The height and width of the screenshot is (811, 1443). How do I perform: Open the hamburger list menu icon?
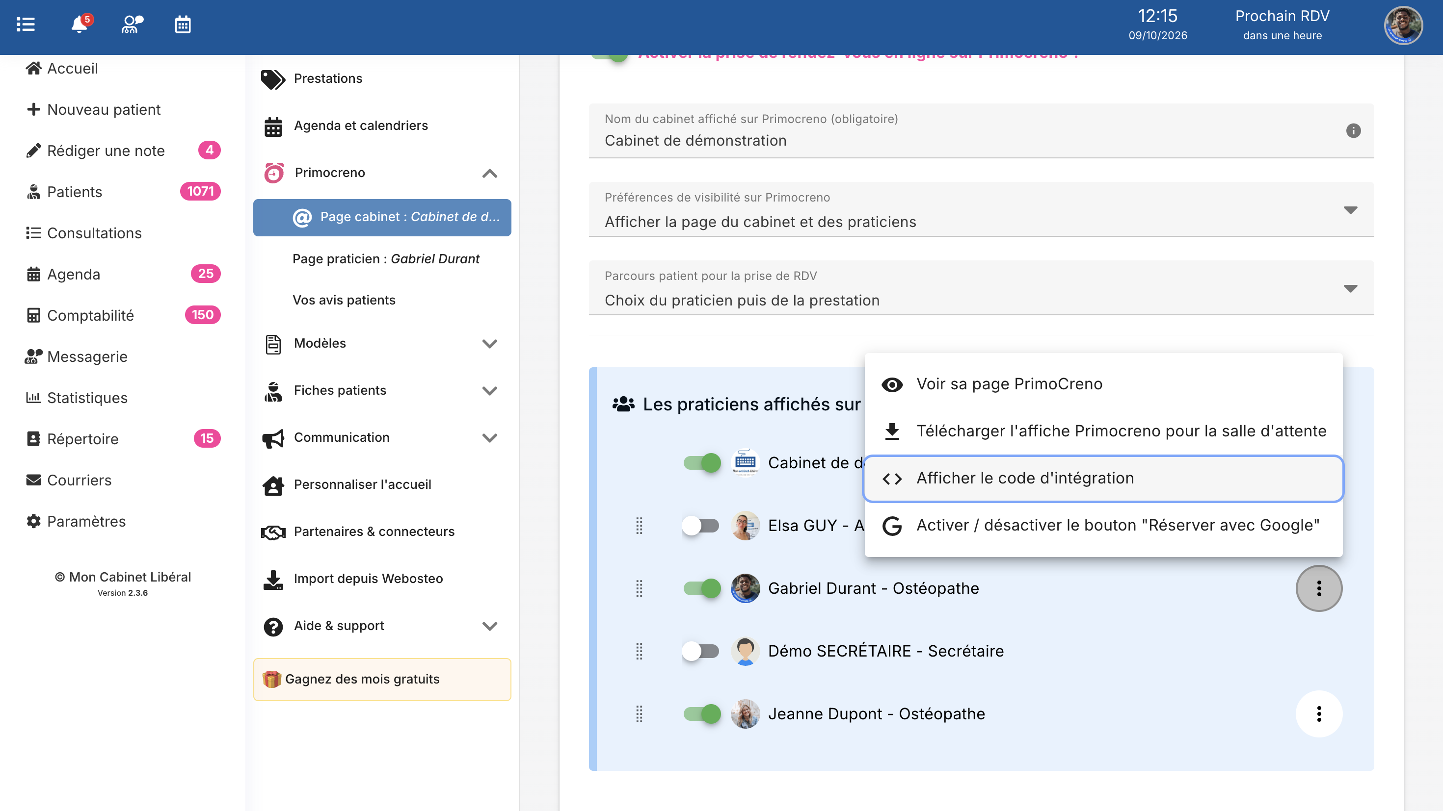click(26, 25)
